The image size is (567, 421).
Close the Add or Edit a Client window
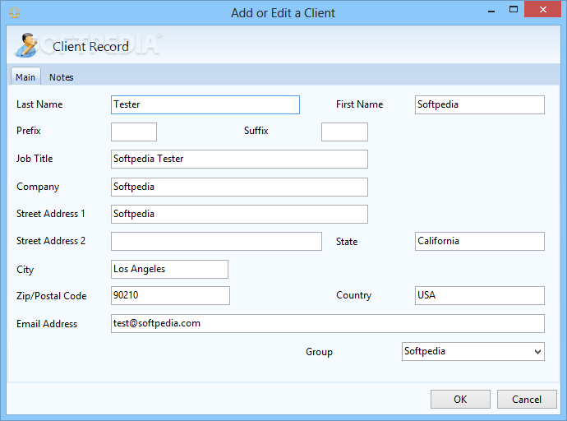[x=542, y=10]
